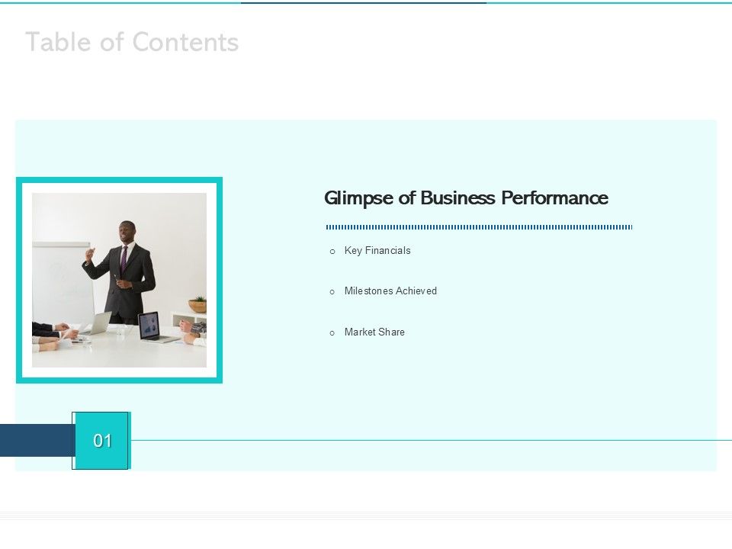Click the bullet circle beside Market Share

click(332, 333)
